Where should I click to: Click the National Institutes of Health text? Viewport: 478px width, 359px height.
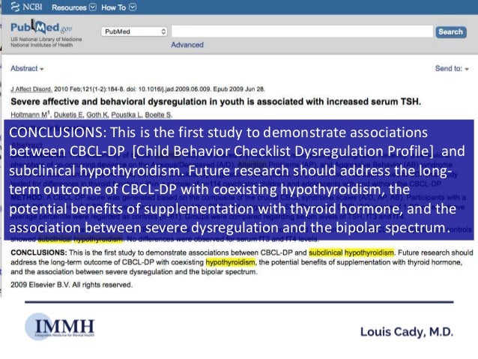[x=42, y=45]
